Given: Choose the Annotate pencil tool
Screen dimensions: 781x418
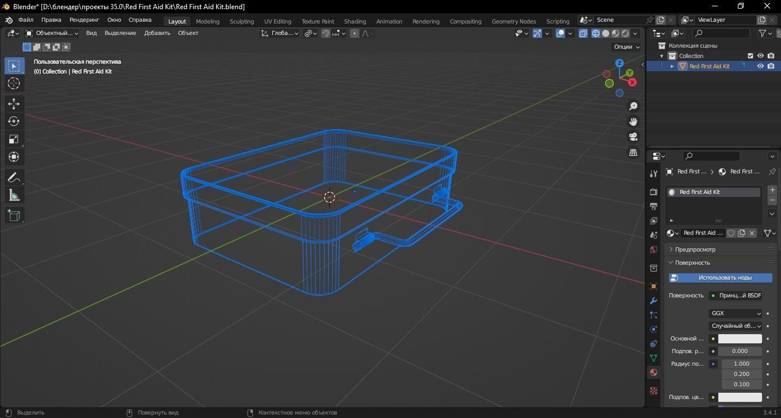Looking at the screenshot, I should (14, 177).
